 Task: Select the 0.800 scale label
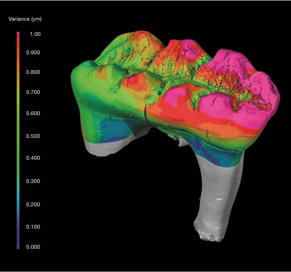pyautogui.click(x=33, y=72)
